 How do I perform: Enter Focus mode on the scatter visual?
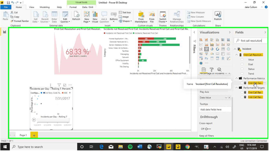[x=65, y=85]
